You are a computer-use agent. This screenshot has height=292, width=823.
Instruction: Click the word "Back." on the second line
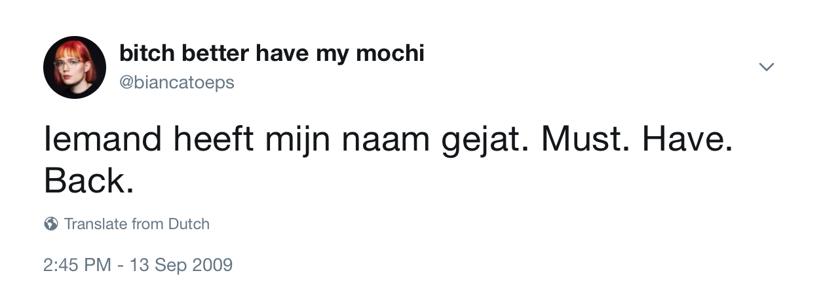pos(88,180)
